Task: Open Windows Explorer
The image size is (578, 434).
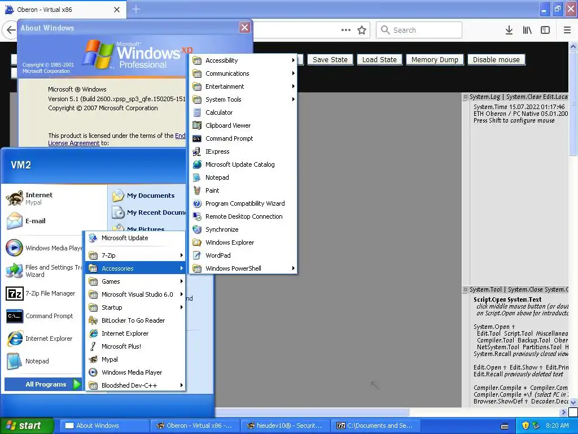Action: pyautogui.click(x=243, y=242)
